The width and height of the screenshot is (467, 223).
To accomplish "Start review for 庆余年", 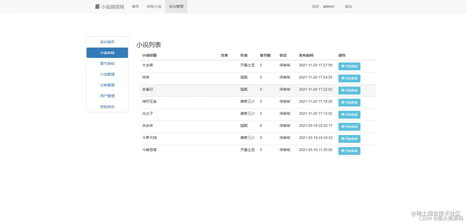I will (x=349, y=127).
